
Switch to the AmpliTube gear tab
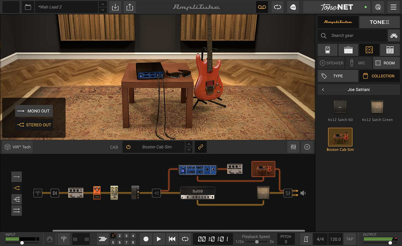(x=338, y=22)
